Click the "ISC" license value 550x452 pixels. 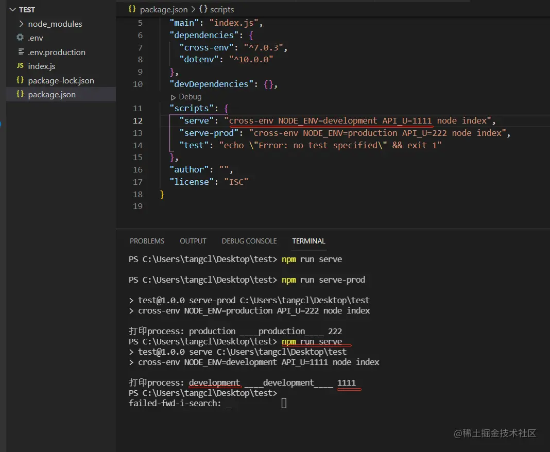pos(236,182)
